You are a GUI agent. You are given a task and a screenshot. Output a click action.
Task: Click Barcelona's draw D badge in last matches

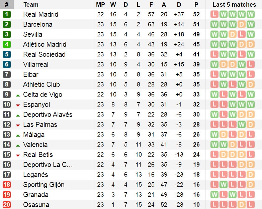click(x=242, y=24)
